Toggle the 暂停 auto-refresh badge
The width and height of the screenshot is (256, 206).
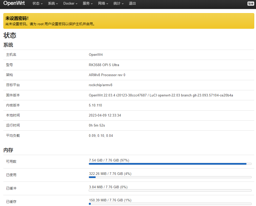coord(251,4)
